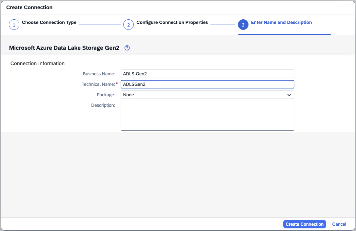356x231 pixels.
Task: Click the Package field label
Action: point(106,95)
